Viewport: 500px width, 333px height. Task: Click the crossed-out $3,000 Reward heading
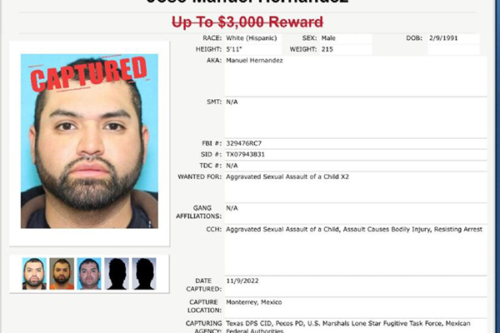247,22
